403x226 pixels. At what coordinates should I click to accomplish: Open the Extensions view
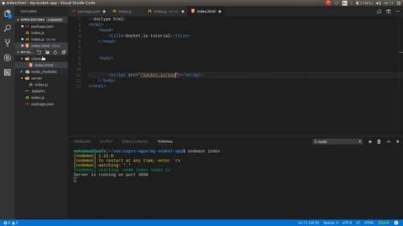[8, 72]
